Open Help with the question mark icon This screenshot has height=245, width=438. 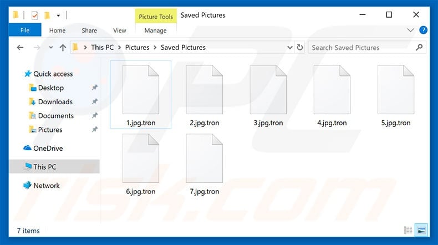coord(423,30)
